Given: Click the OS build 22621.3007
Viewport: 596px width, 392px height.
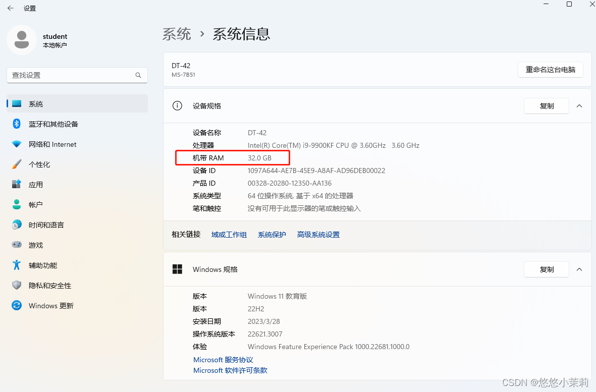Looking at the screenshot, I should [x=265, y=334].
